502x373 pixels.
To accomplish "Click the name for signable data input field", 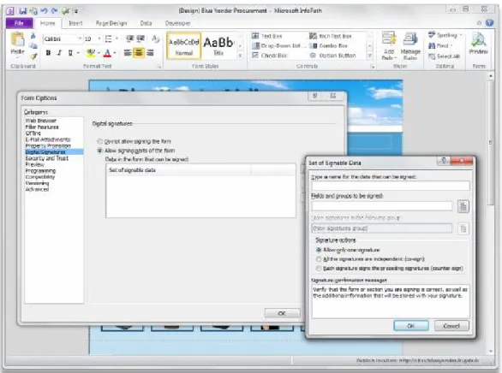I will [x=391, y=186].
